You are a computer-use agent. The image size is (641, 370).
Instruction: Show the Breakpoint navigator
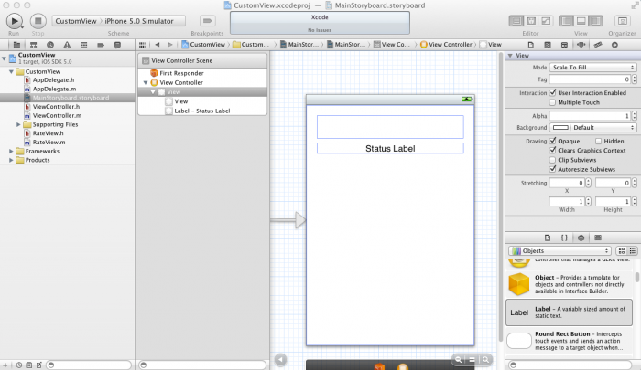tap(101, 45)
